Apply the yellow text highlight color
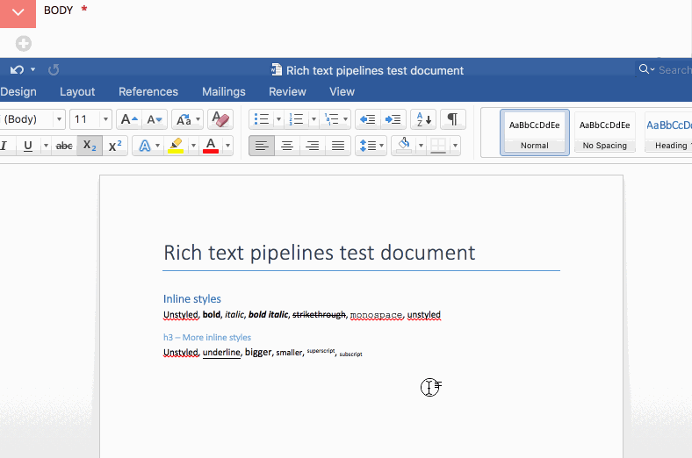The image size is (692, 458). [176, 146]
